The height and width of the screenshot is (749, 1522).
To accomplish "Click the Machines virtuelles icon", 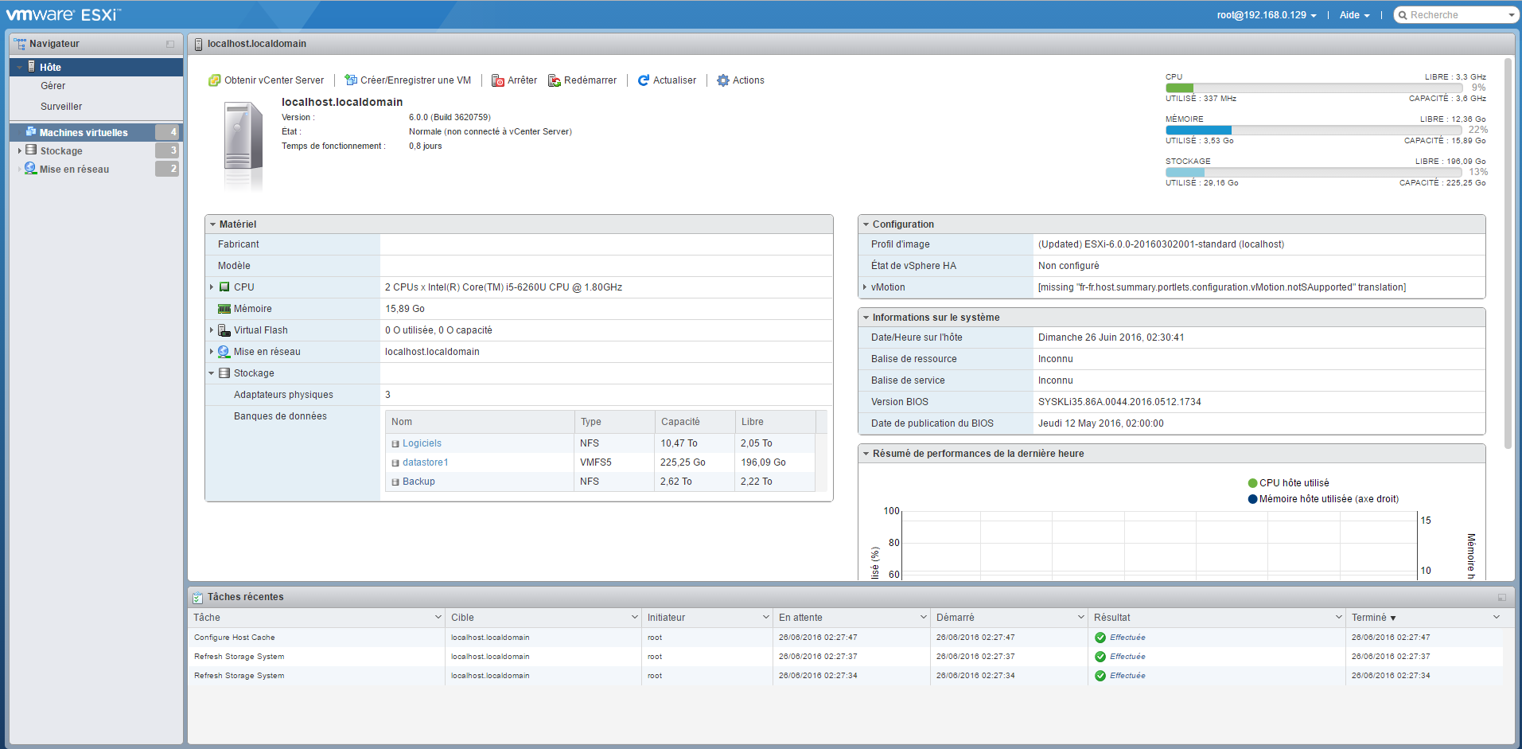I will (31, 132).
